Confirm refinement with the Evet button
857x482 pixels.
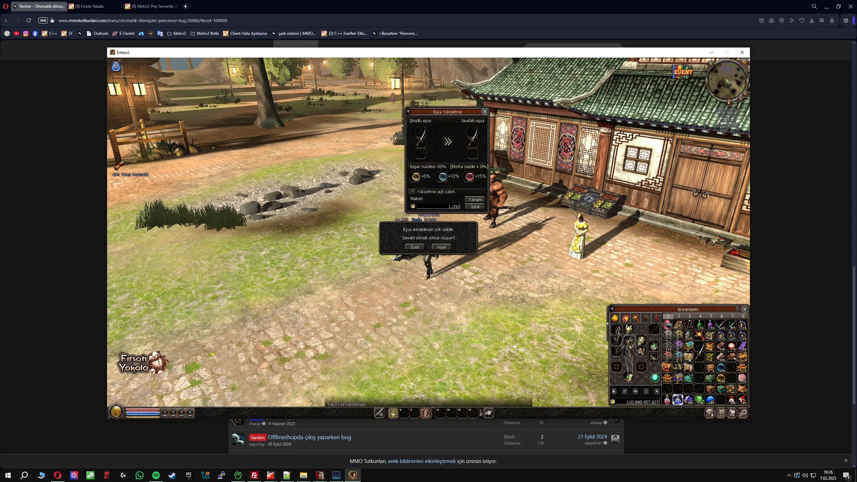click(x=415, y=247)
